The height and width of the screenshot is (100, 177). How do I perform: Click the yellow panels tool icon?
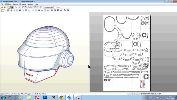(x=17, y=10)
